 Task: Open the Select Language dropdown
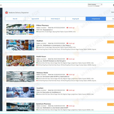(95, 4)
